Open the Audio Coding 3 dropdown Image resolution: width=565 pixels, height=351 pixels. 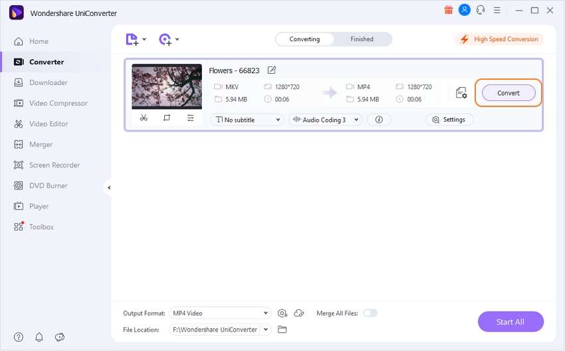(x=326, y=120)
